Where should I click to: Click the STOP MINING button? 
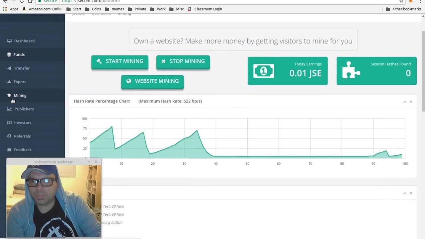point(183,62)
